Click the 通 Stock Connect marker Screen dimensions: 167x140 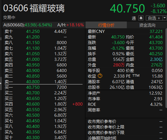134,18
